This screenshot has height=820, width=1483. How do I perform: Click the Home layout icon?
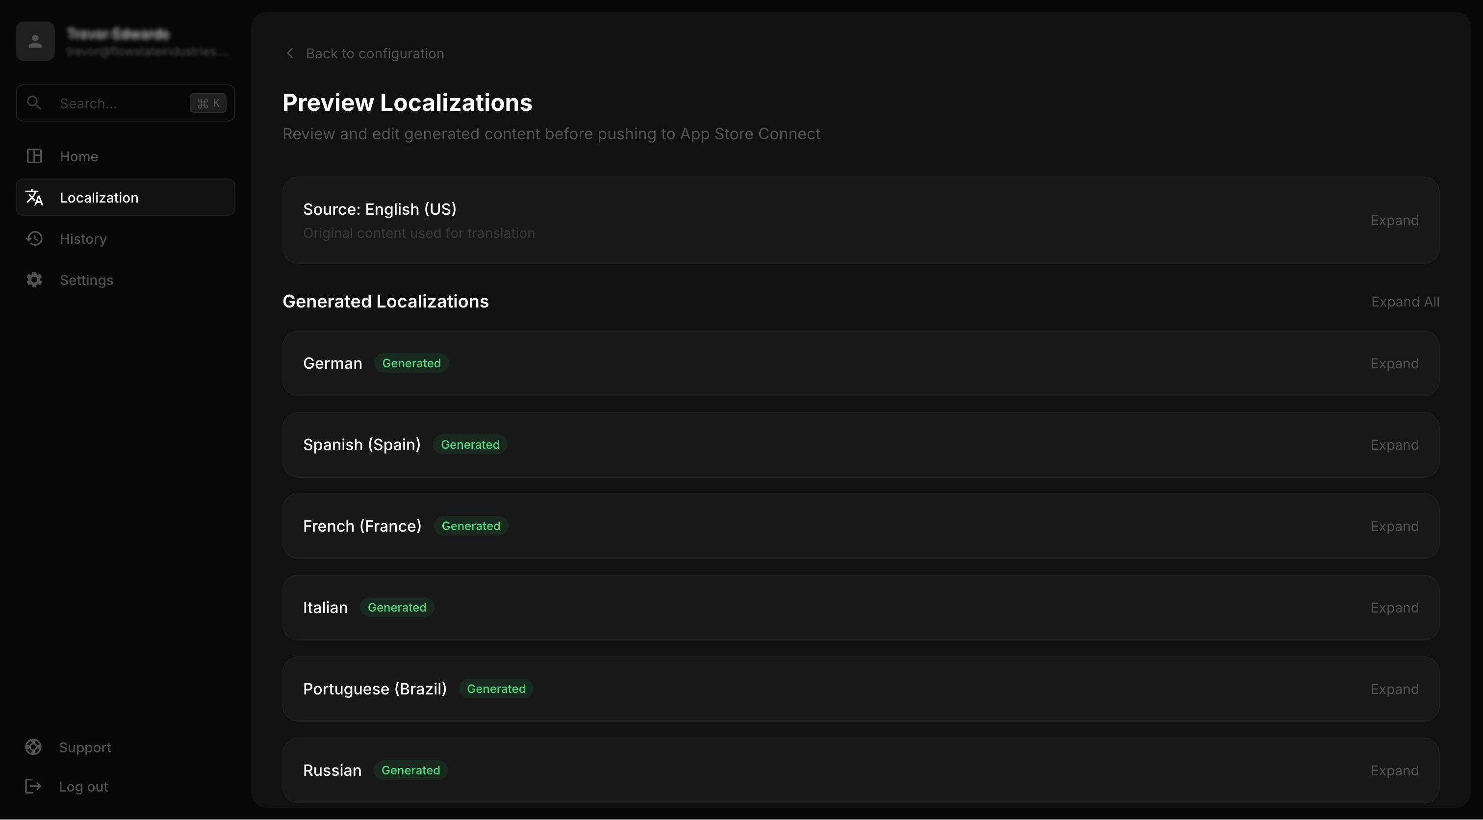click(x=34, y=156)
